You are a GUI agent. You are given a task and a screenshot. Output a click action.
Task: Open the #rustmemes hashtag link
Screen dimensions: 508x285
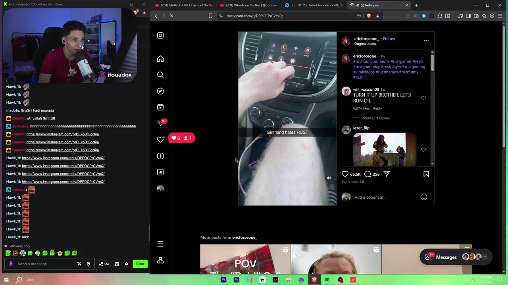tap(387, 72)
